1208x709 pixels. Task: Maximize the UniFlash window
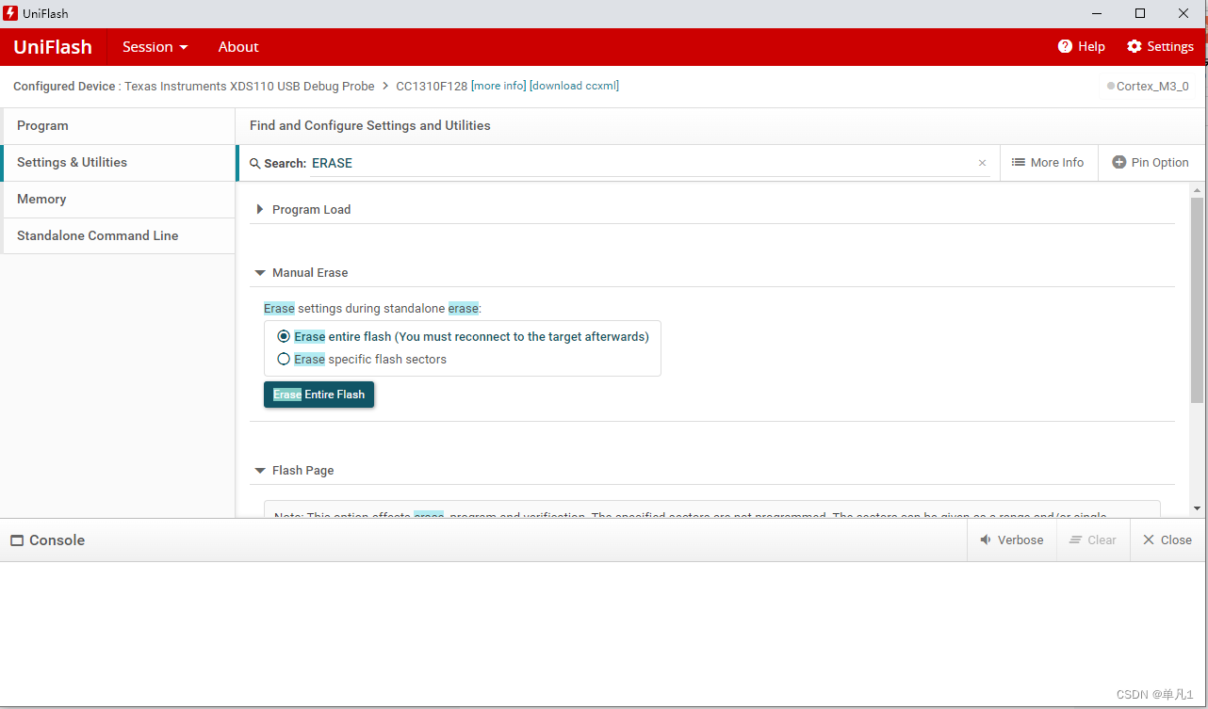pyautogui.click(x=1140, y=13)
